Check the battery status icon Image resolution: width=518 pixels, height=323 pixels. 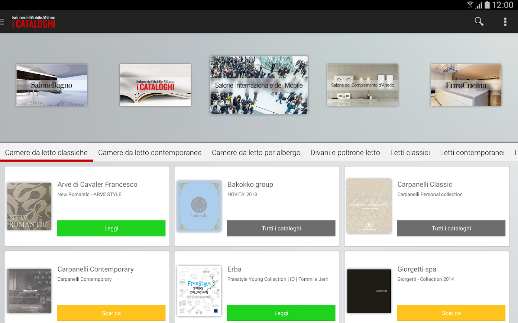point(487,5)
